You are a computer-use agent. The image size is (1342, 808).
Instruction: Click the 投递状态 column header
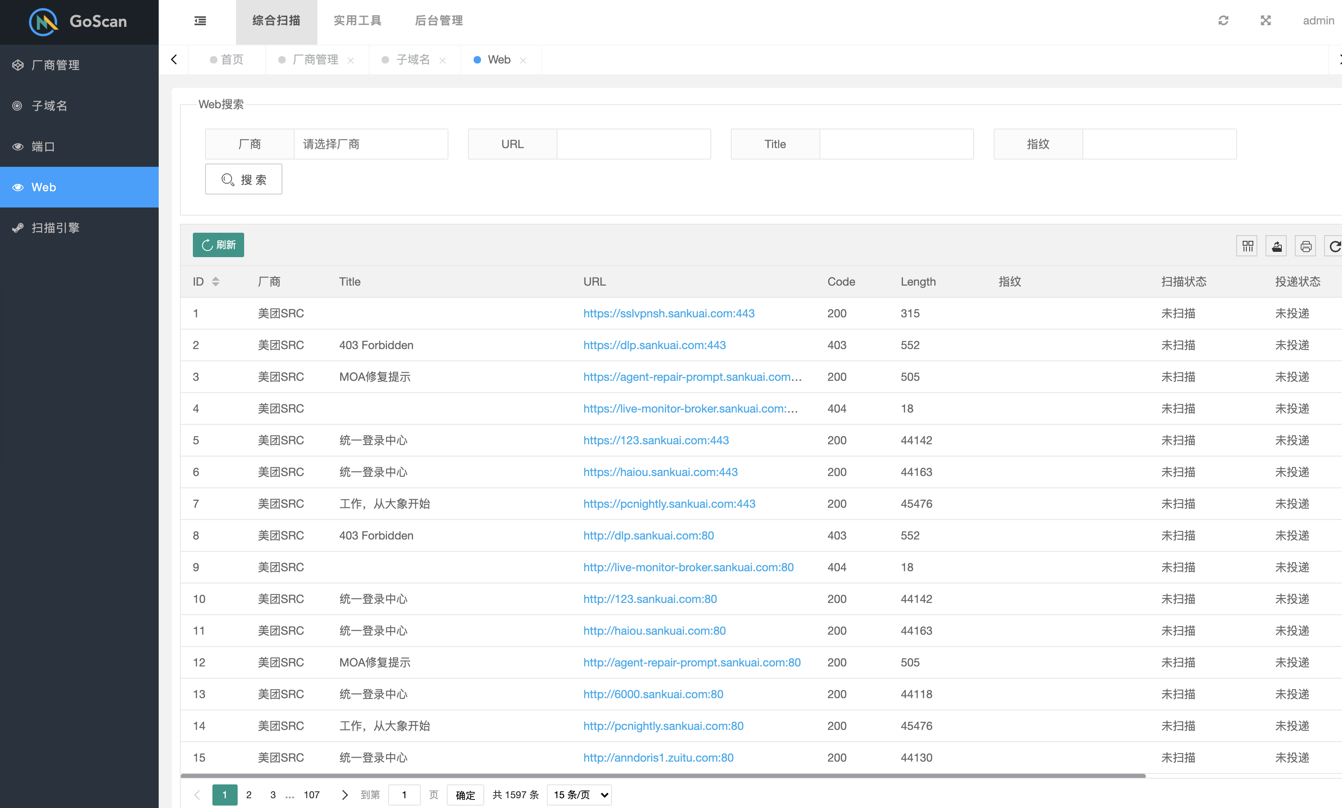tap(1297, 282)
